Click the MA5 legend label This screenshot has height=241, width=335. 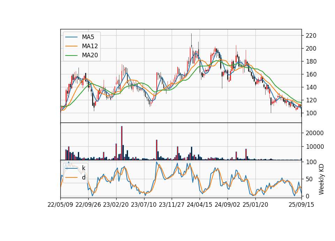[88, 37]
